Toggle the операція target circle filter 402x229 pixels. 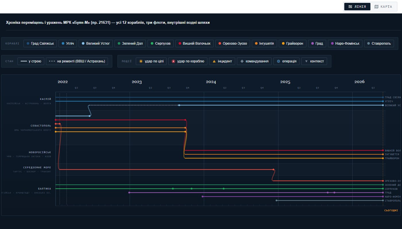[287, 61]
